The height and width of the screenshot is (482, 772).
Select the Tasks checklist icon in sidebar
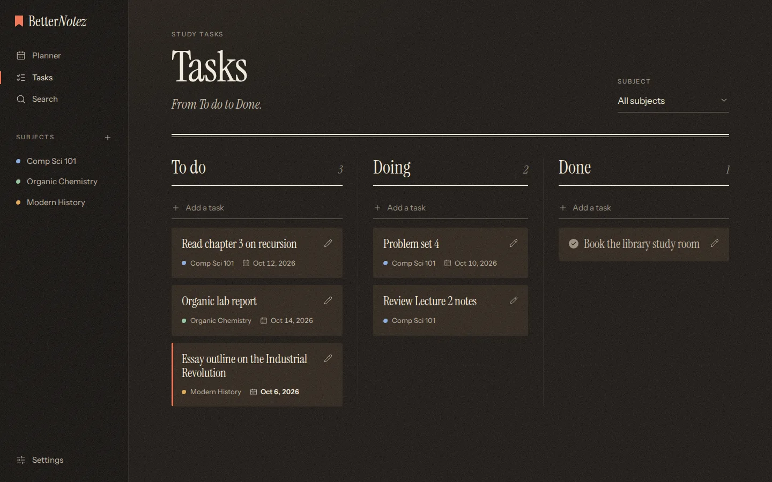point(21,78)
